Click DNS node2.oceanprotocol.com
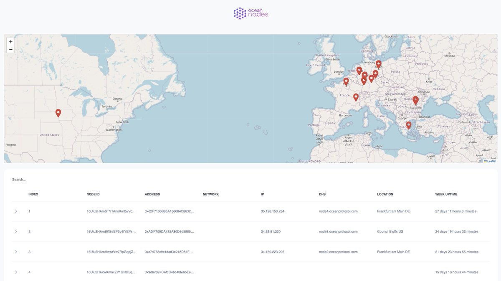Viewport: 501px width, 281px height. (338, 252)
